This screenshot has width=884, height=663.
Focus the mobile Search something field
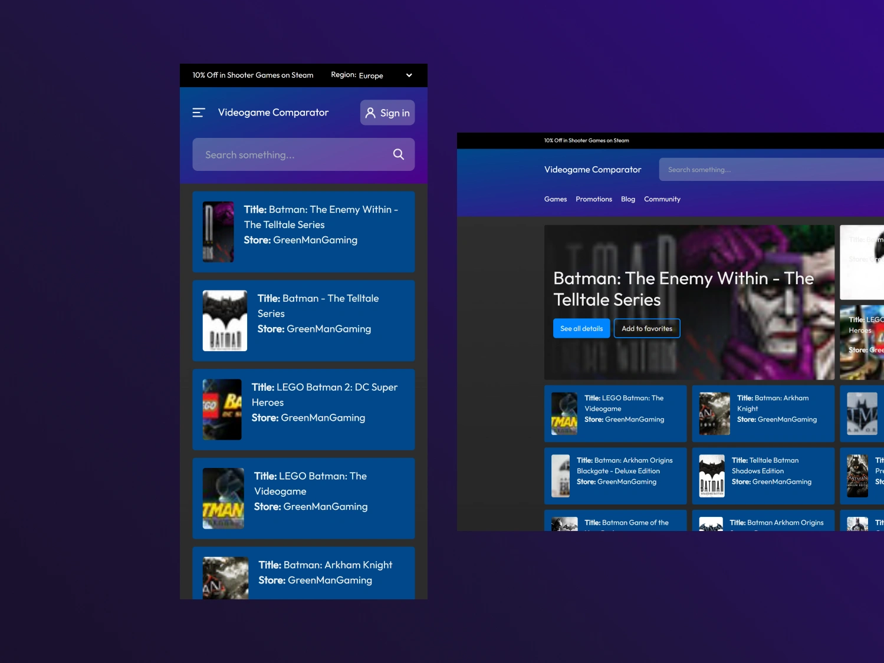303,154
